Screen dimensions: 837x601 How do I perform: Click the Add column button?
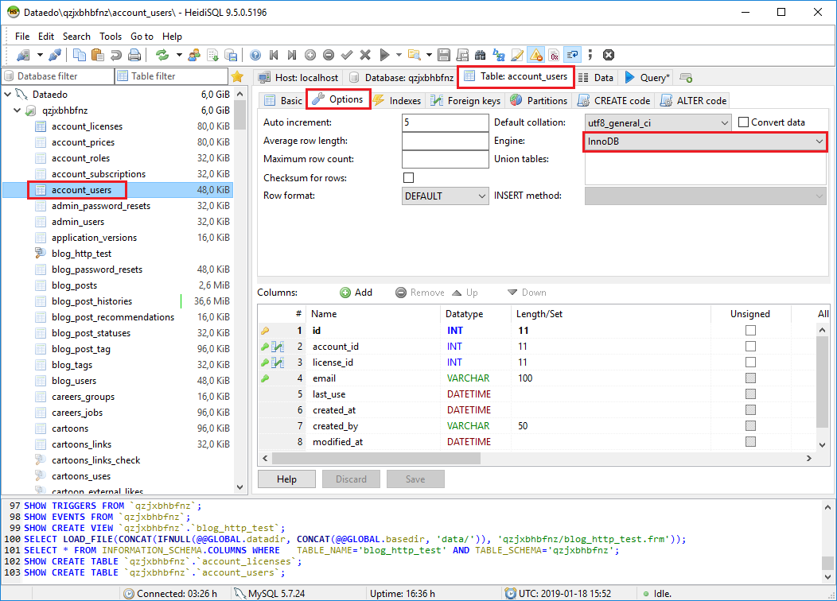coord(356,293)
